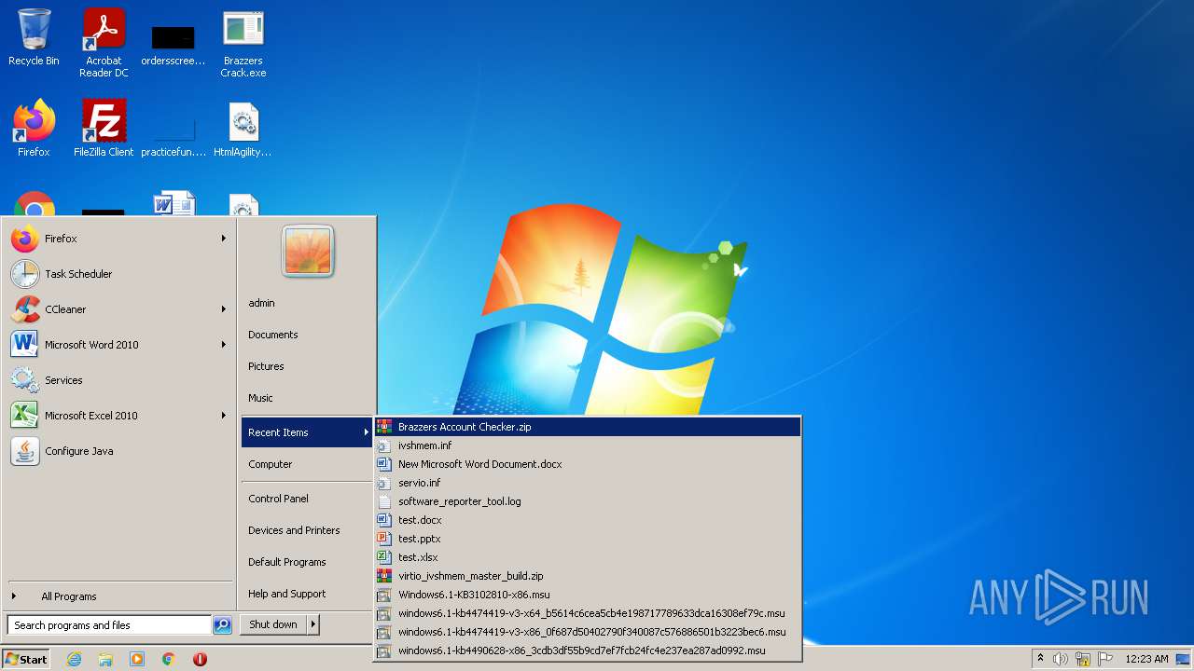The image size is (1194, 671).
Task: Click Task Scheduler icon in Start menu
Action: point(25,274)
